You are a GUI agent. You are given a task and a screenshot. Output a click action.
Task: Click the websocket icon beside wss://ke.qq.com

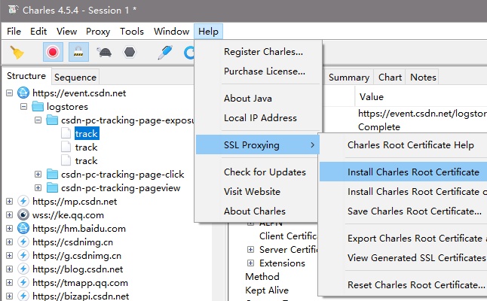click(23, 214)
